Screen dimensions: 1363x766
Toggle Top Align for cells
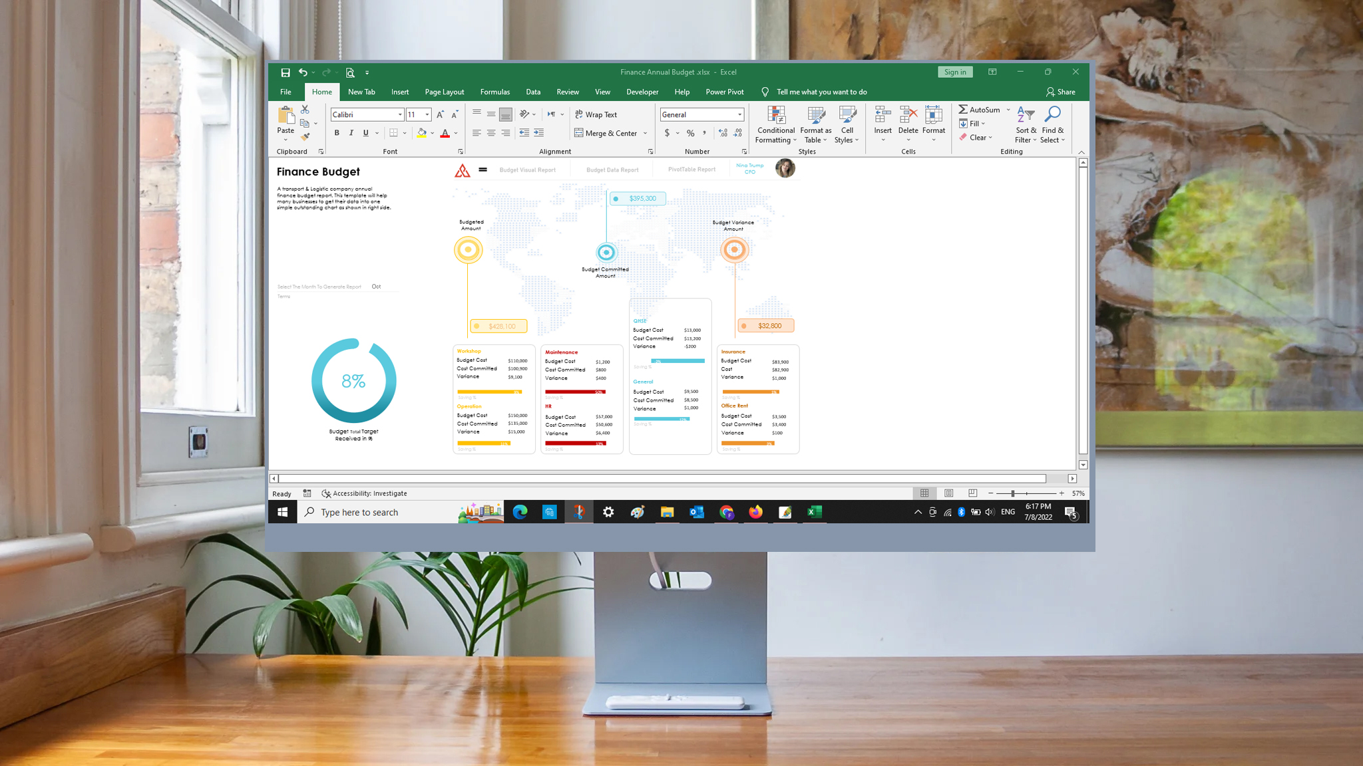click(x=477, y=114)
